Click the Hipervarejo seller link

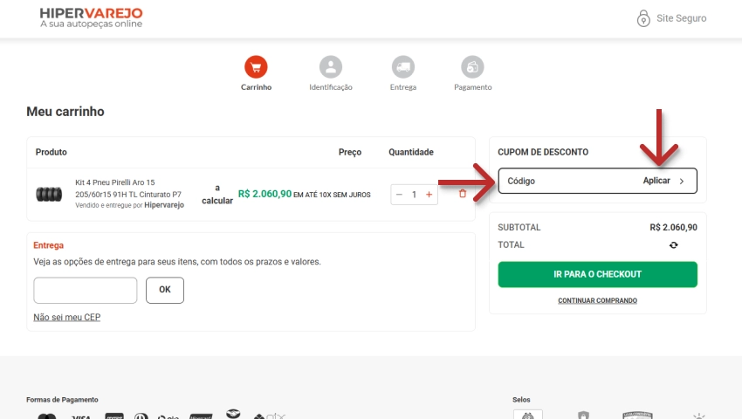pyautogui.click(x=164, y=205)
